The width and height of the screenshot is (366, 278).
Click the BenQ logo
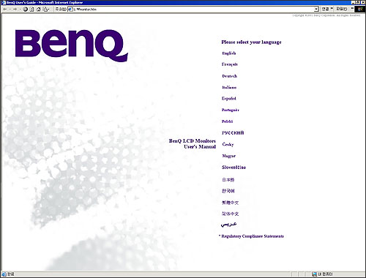pyautogui.click(x=72, y=45)
